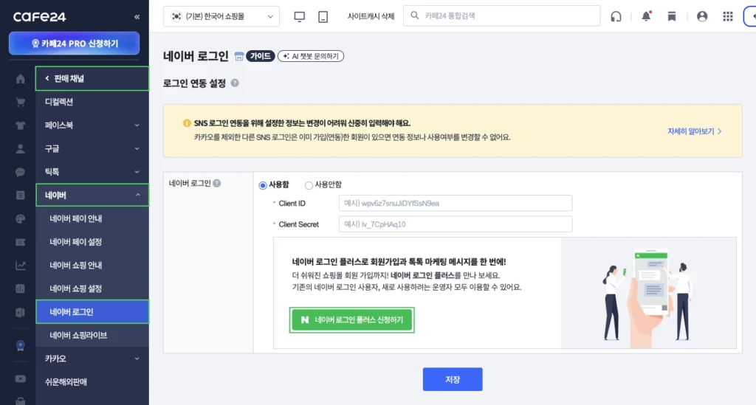Preview mobile shop via phone icon
This screenshot has width=756, height=405.
(323, 16)
